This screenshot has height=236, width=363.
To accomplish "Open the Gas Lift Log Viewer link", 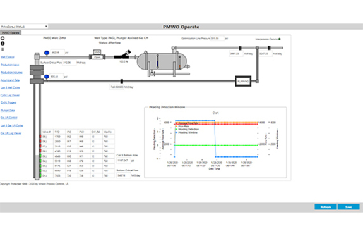I will (x=11, y=134).
